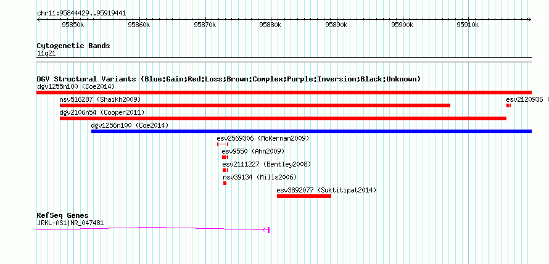Click the Cytogenetic Bands track title
This screenshot has height=264, width=549.
coord(73,46)
